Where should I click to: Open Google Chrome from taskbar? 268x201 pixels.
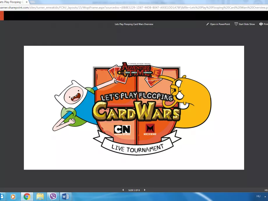[x=27, y=197]
